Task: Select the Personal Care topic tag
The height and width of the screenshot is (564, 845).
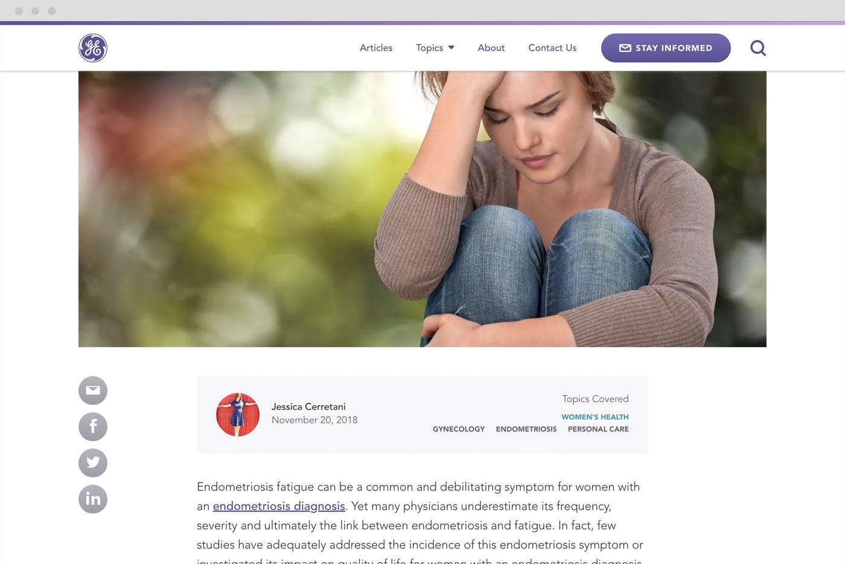Action: pyautogui.click(x=598, y=429)
